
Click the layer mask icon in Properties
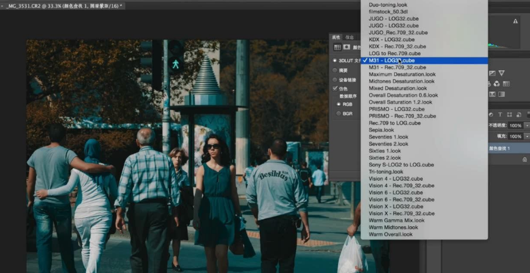[x=346, y=47]
